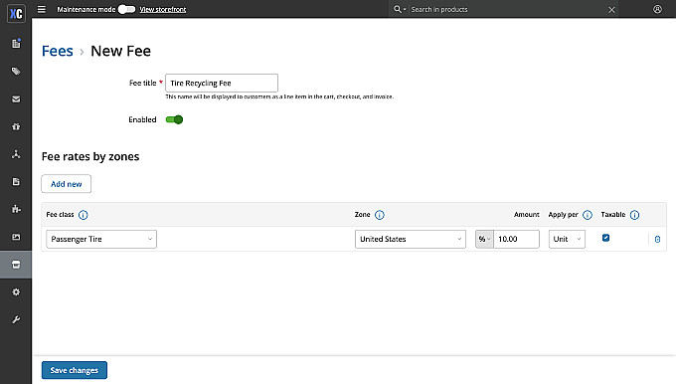Expand the search scope arrow
This screenshot has height=384, width=676.
[x=405, y=10]
